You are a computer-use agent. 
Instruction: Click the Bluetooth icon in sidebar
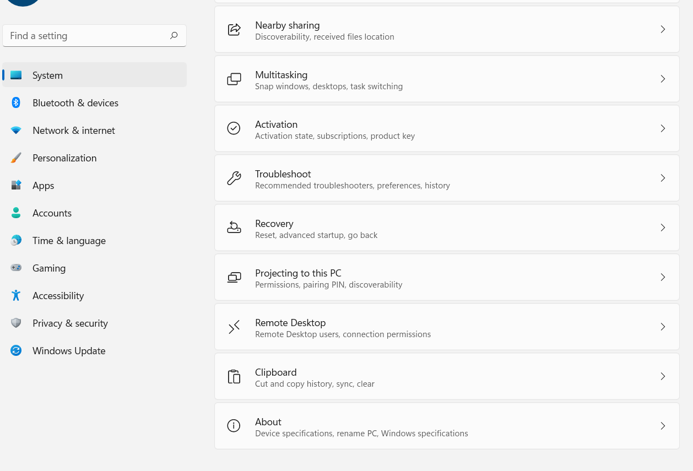pos(16,102)
